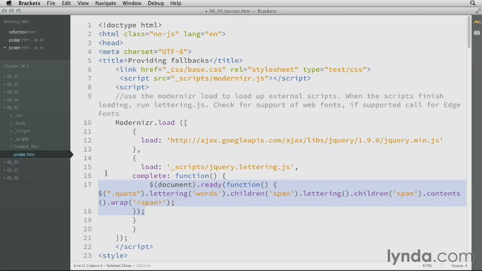This screenshot has width=482, height=271.
Task: Expand the finished_files subfolder
Action: pos(12,147)
